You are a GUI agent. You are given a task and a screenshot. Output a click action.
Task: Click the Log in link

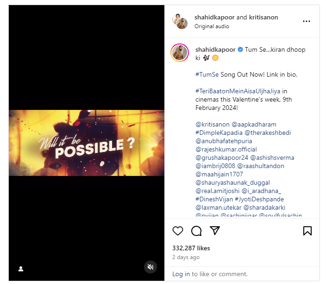click(181, 274)
